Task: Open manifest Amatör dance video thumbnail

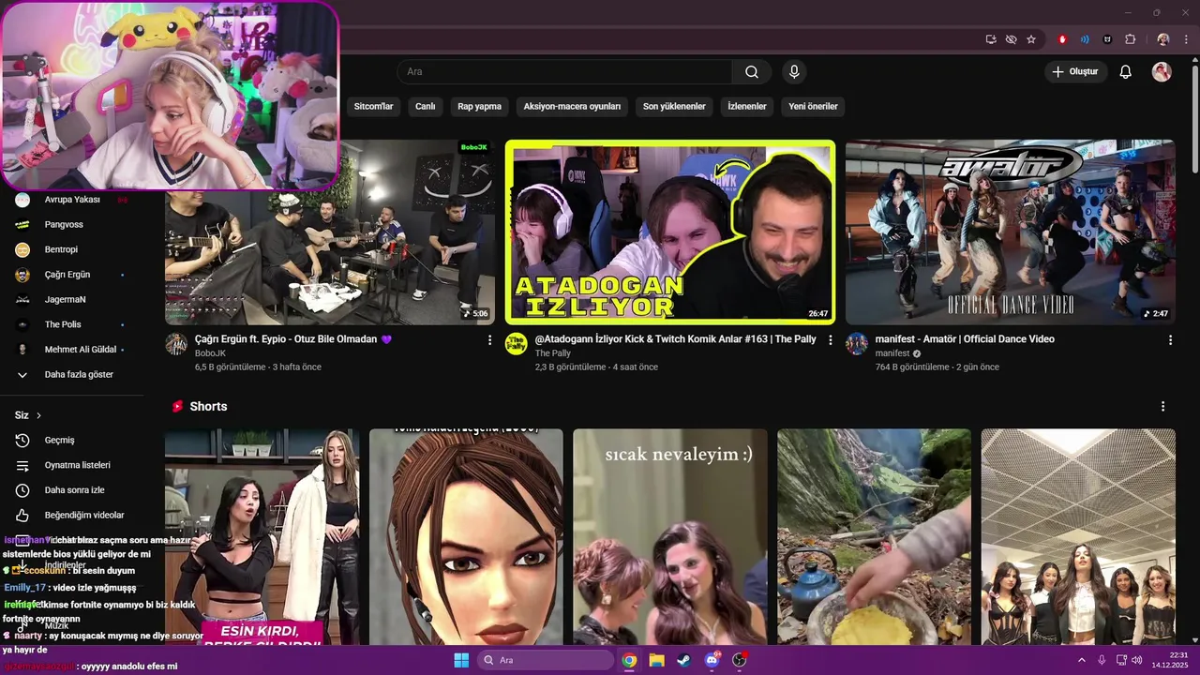Action: pyautogui.click(x=1010, y=232)
